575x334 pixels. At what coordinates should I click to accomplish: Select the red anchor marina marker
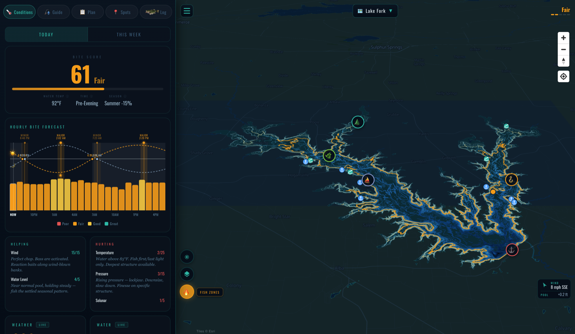pyautogui.click(x=512, y=250)
